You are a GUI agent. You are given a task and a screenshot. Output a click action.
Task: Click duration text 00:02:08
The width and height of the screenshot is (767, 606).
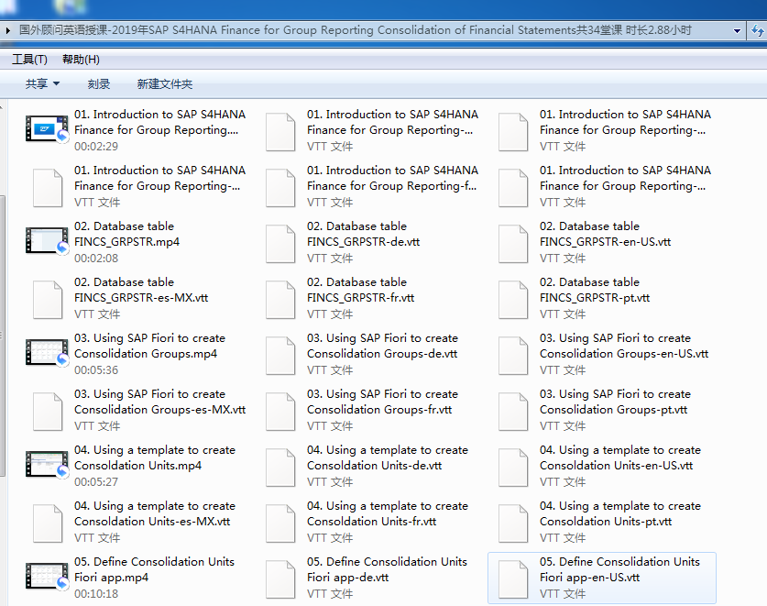click(x=96, y=258)
